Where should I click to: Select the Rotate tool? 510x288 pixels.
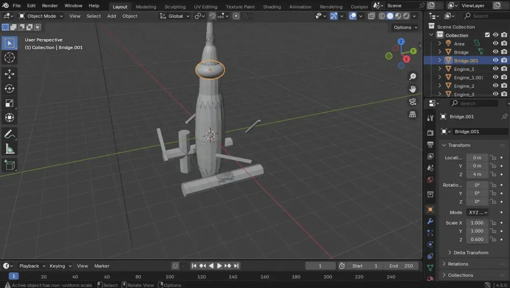9,89
